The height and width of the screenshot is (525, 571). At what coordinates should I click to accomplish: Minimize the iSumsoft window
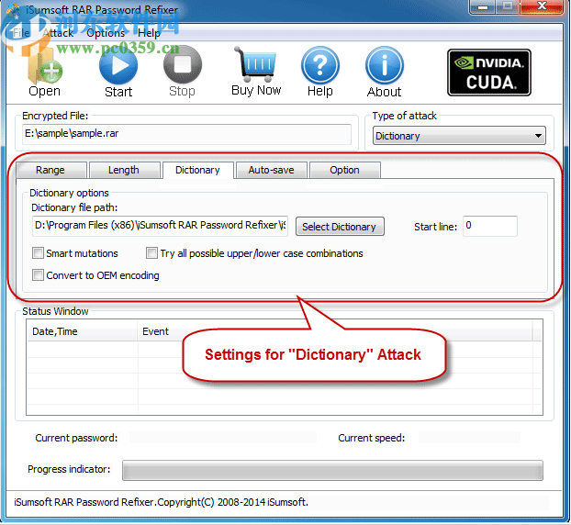point(483,7)
